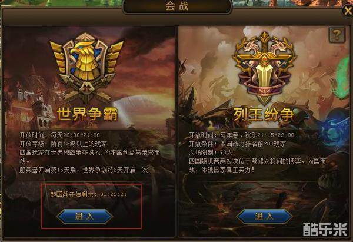
Task: Select the 会战 title tab
Action: coord(177,6)
